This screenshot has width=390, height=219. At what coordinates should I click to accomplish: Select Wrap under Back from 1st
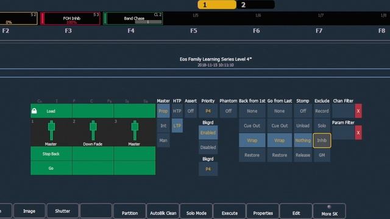coord(252,141)
